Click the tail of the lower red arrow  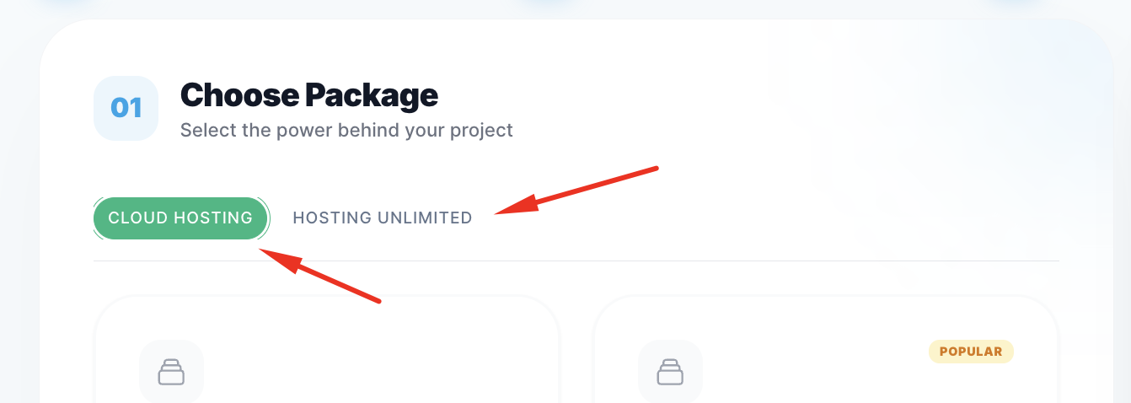click(x=378, y=299)
